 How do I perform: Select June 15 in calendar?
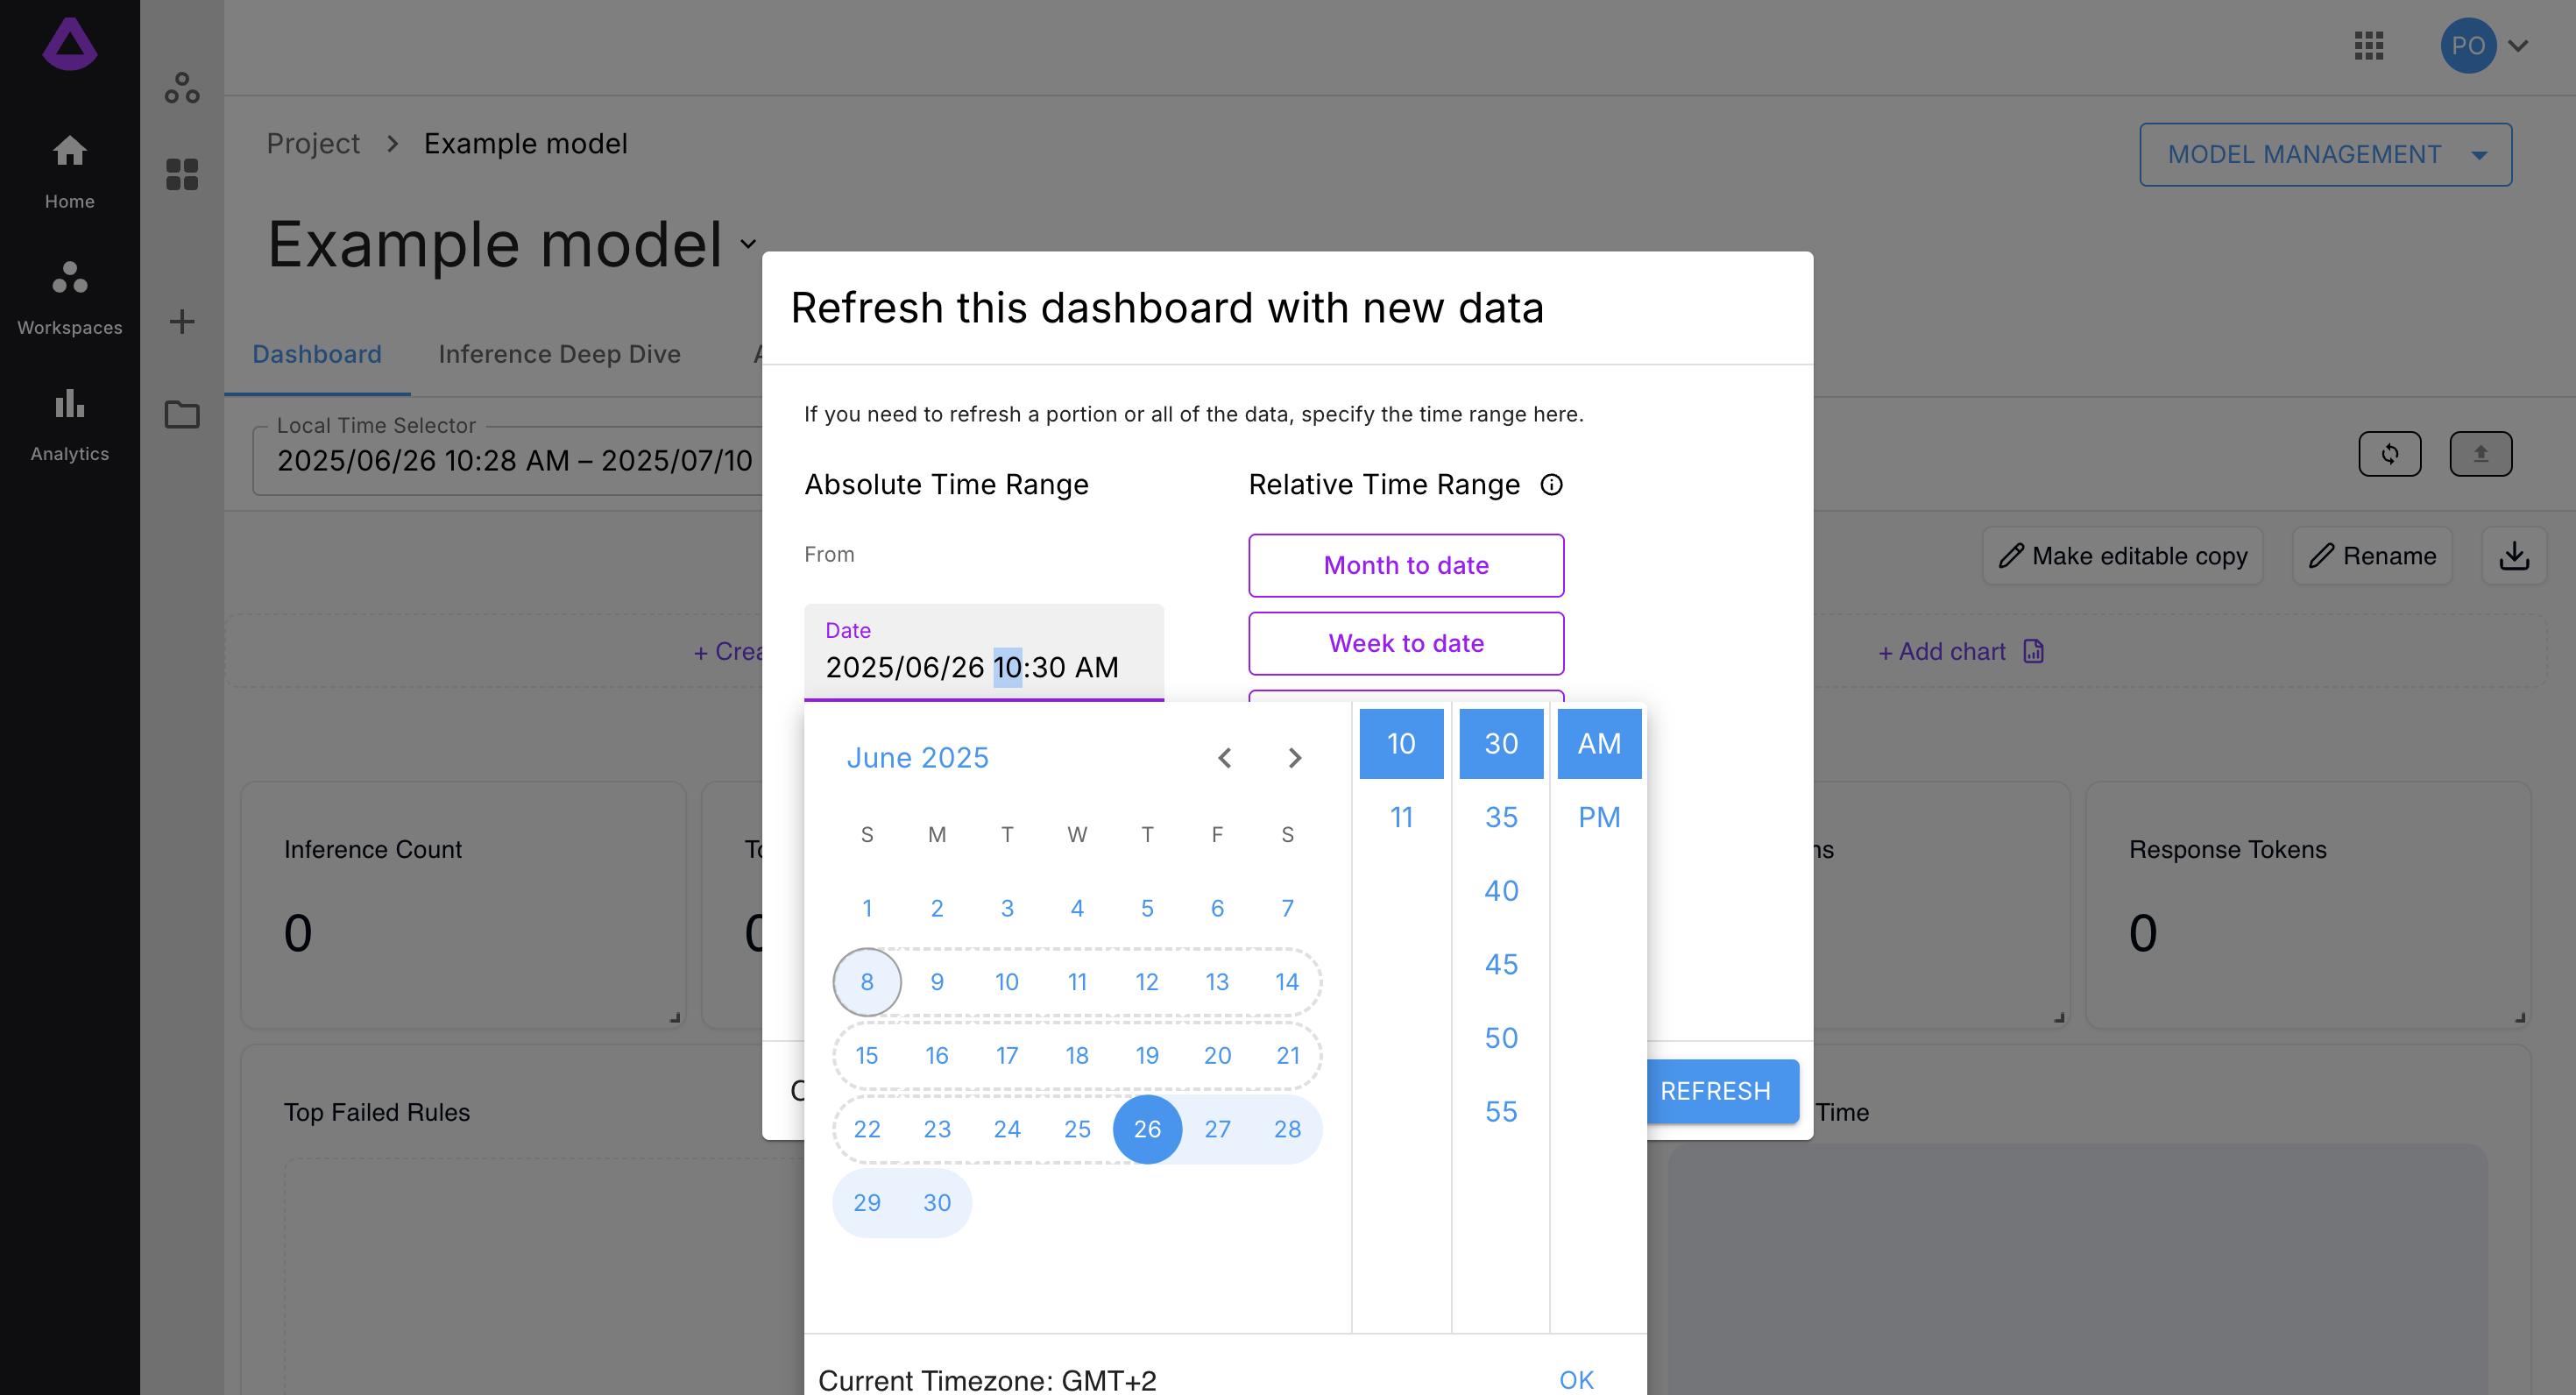tap(867, 1055)
